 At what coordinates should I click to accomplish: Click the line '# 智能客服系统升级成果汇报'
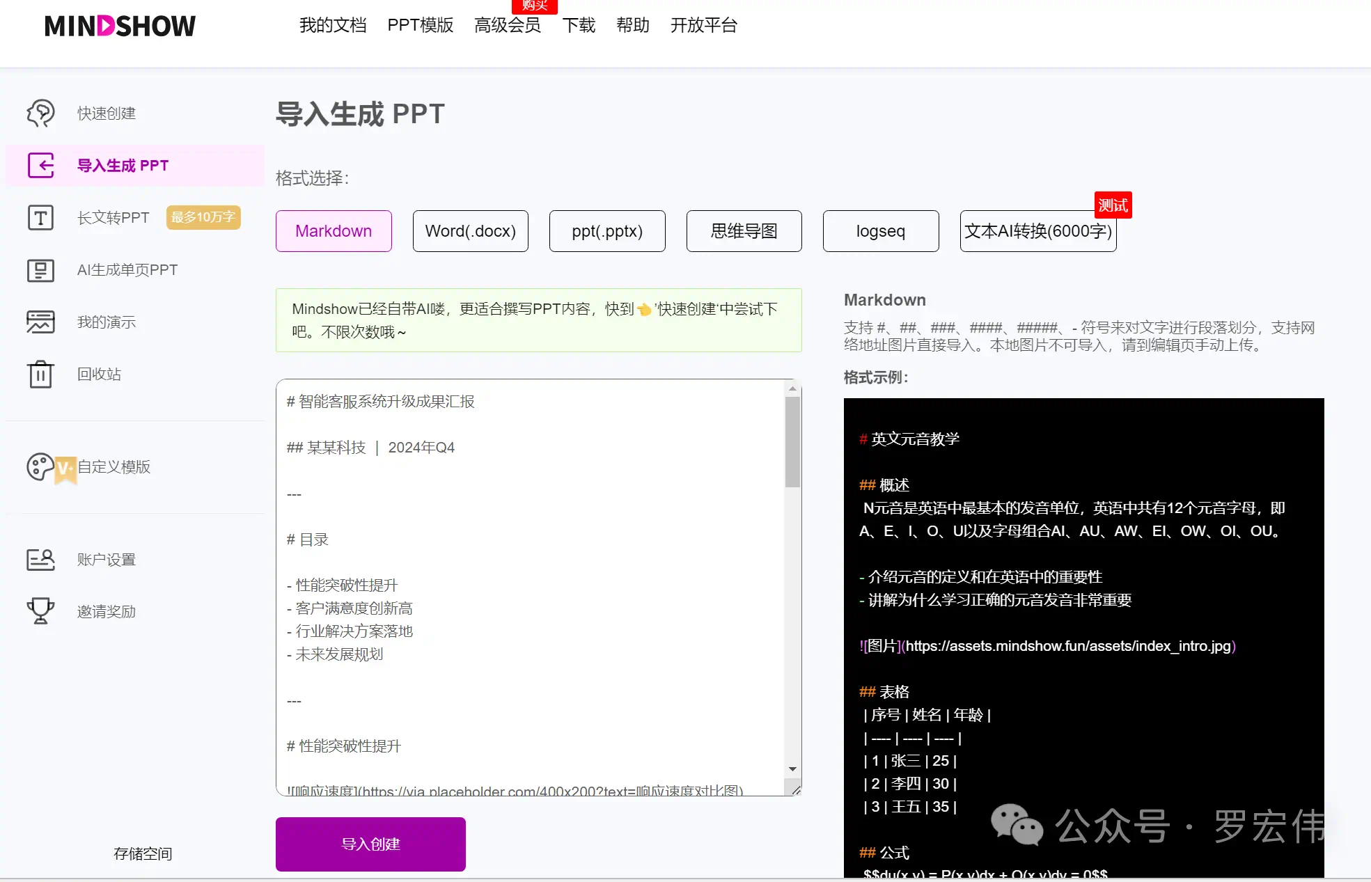(x=381, y=402)
